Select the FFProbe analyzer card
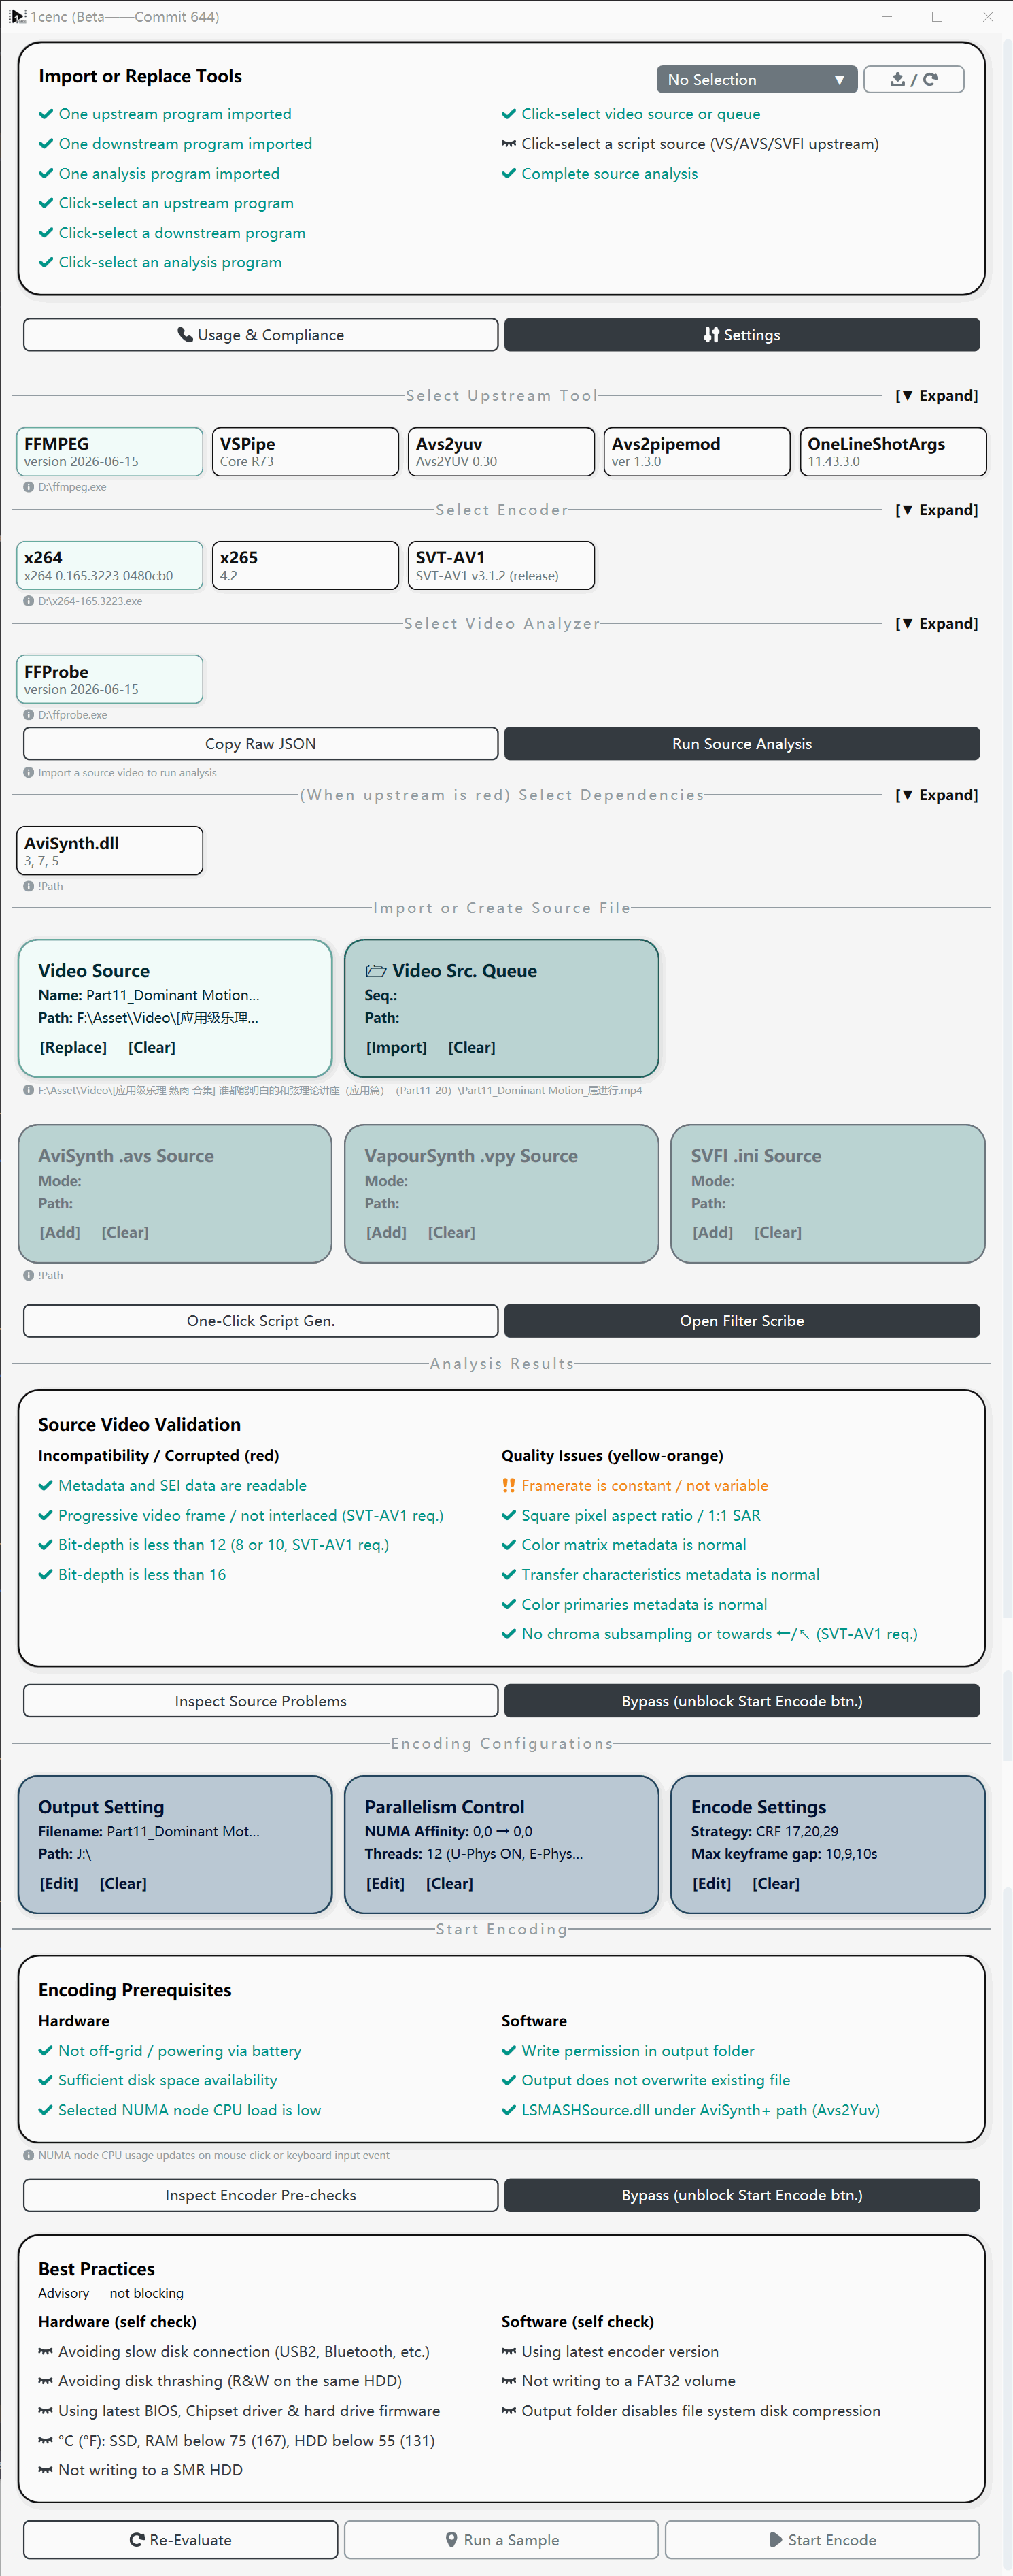This screenshot has width=1013, height=2576. [x=110, y=680]
